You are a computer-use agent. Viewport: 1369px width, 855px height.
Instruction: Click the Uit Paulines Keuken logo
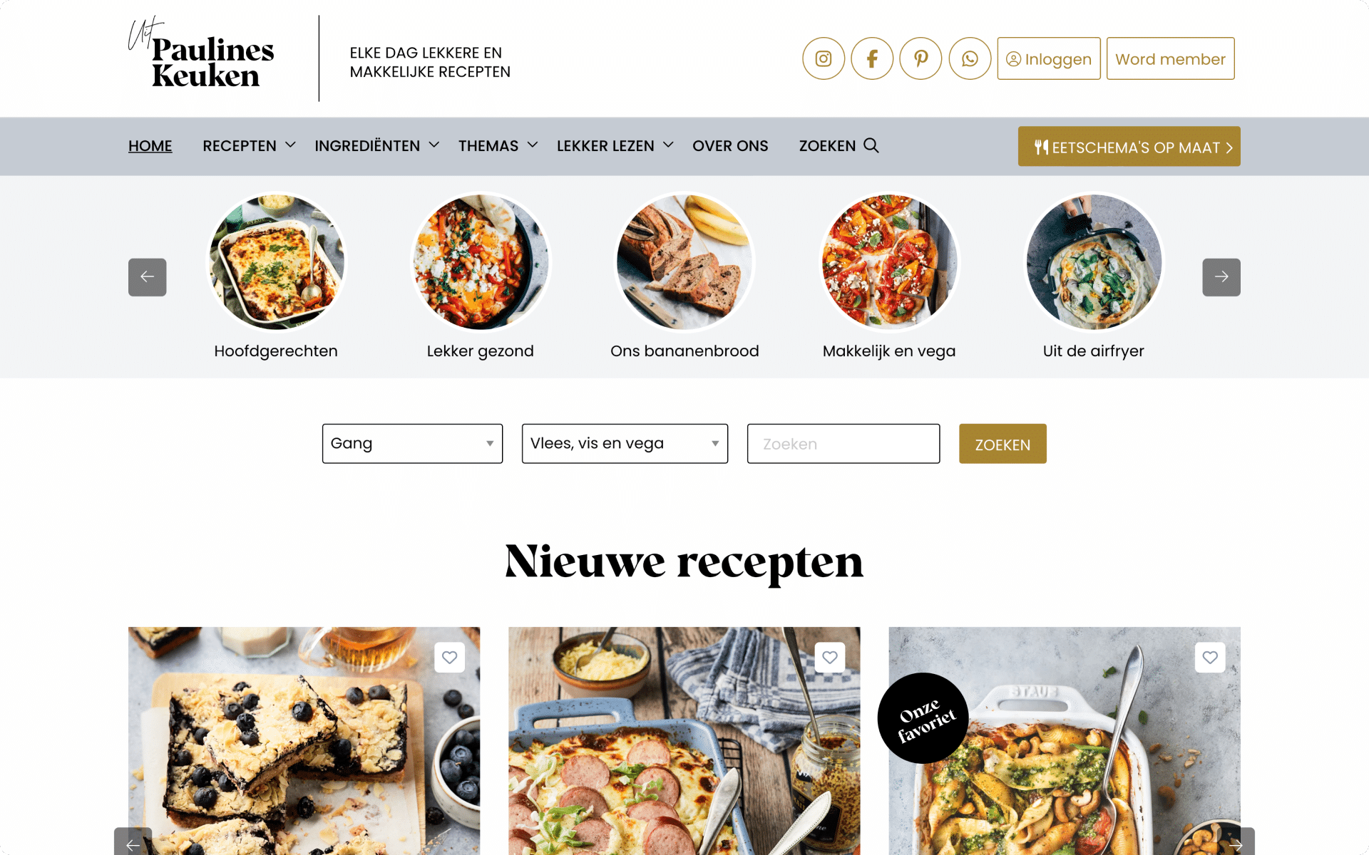201,53
